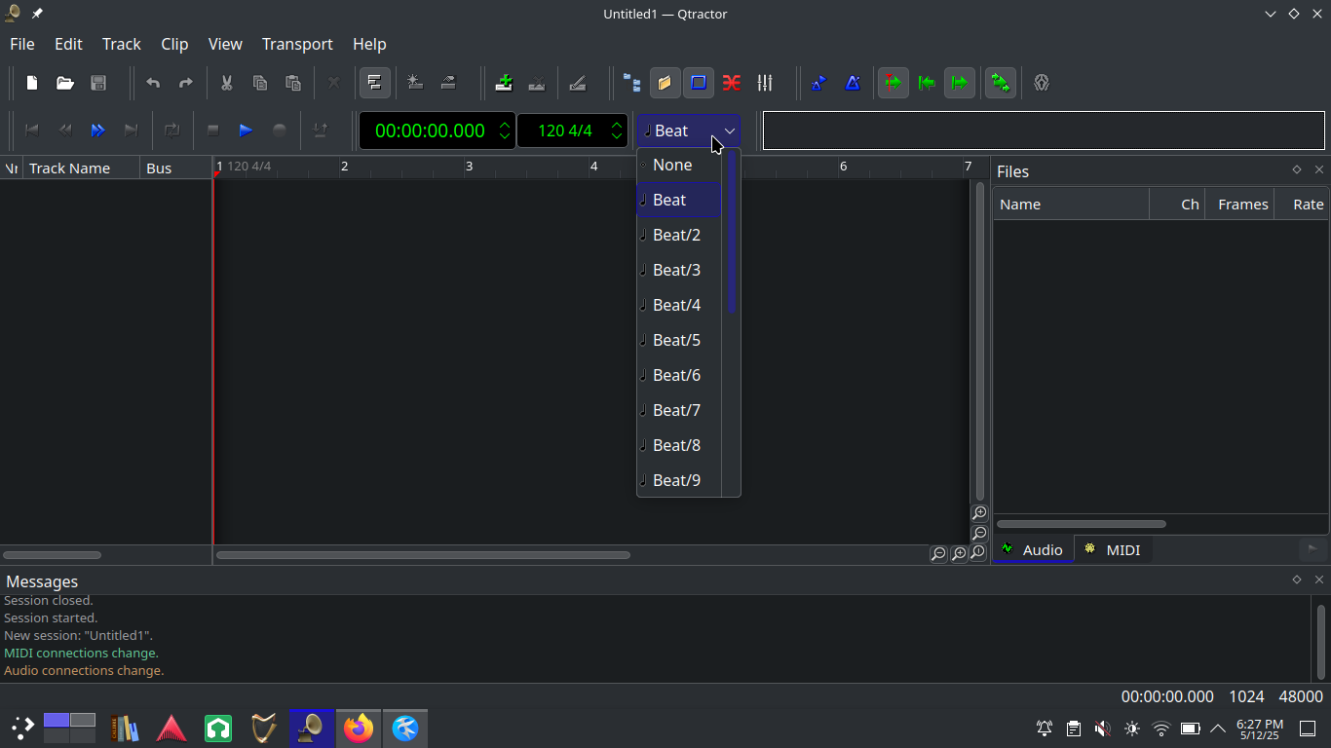Open Firefox from the taskbar
1331x748 pixels.
[359, 728]
